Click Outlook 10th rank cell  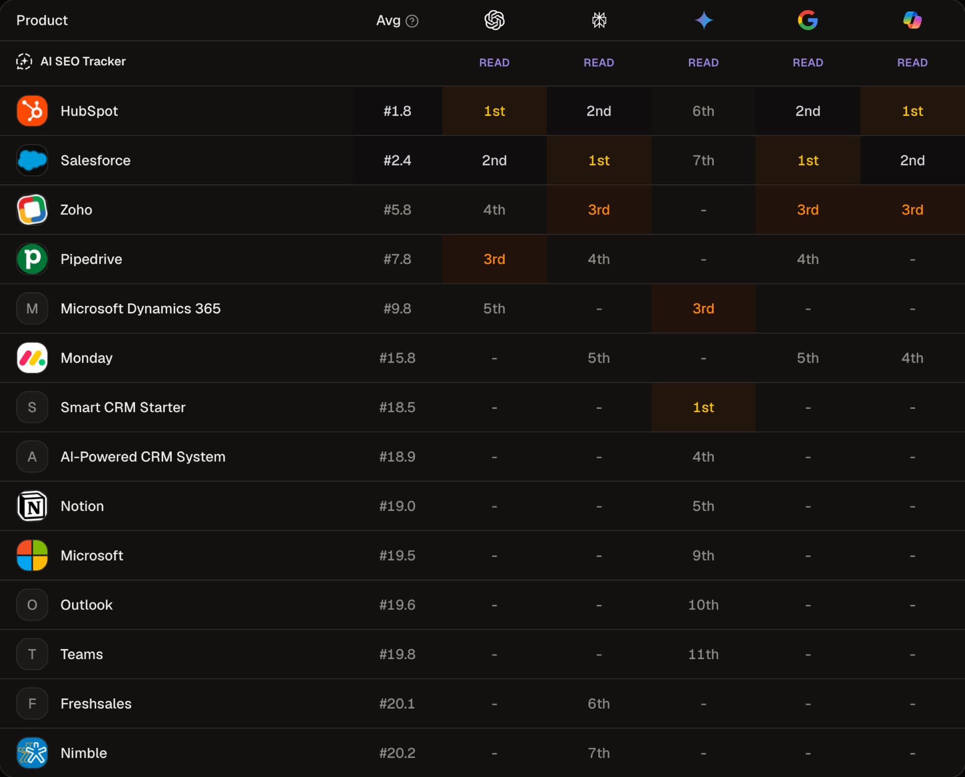point(703,605)
